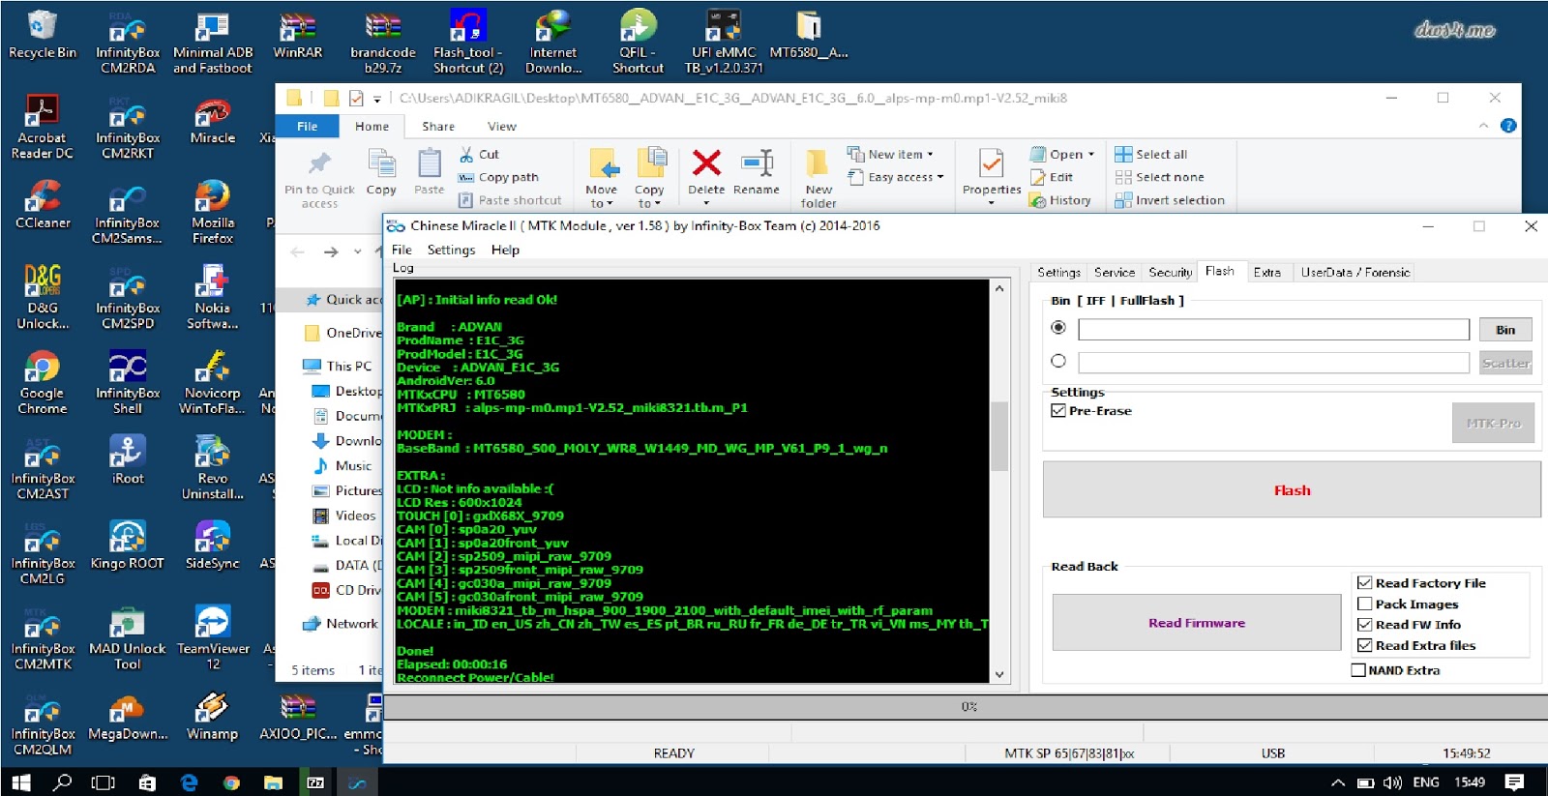Launch QFIL shortcut
The height and width of the screenshot is (796, 1548).
tap(638, 44)
